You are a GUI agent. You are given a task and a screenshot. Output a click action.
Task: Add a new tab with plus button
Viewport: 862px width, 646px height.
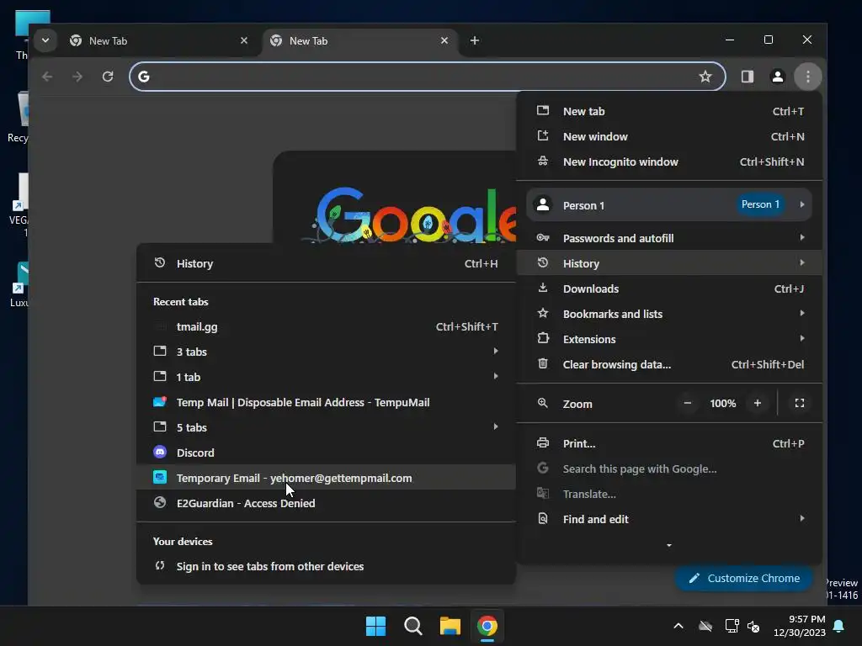(475, 40)
